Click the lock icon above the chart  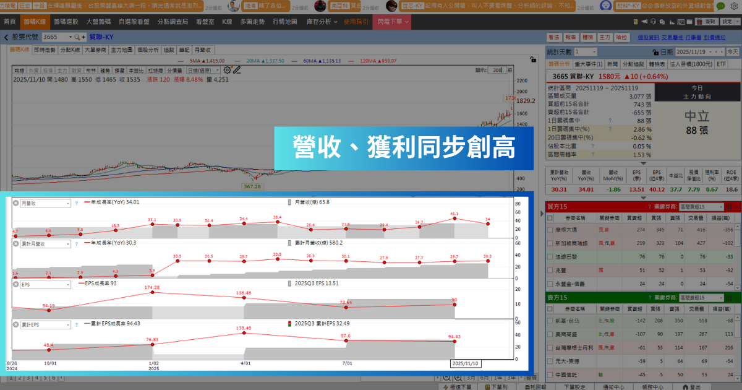[532, 60]
